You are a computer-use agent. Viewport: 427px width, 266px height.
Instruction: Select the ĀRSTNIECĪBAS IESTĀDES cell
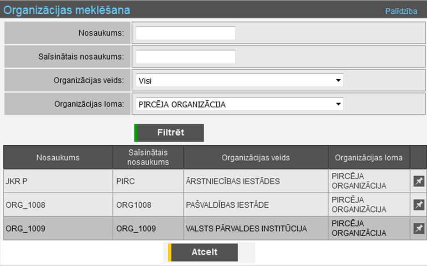[233, 181]
